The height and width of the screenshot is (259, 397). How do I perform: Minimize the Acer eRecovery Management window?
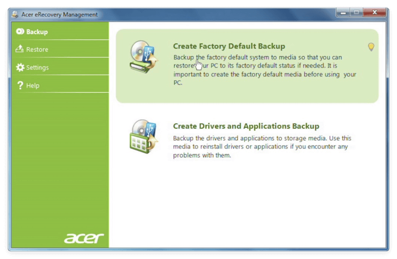click(343, 12)
